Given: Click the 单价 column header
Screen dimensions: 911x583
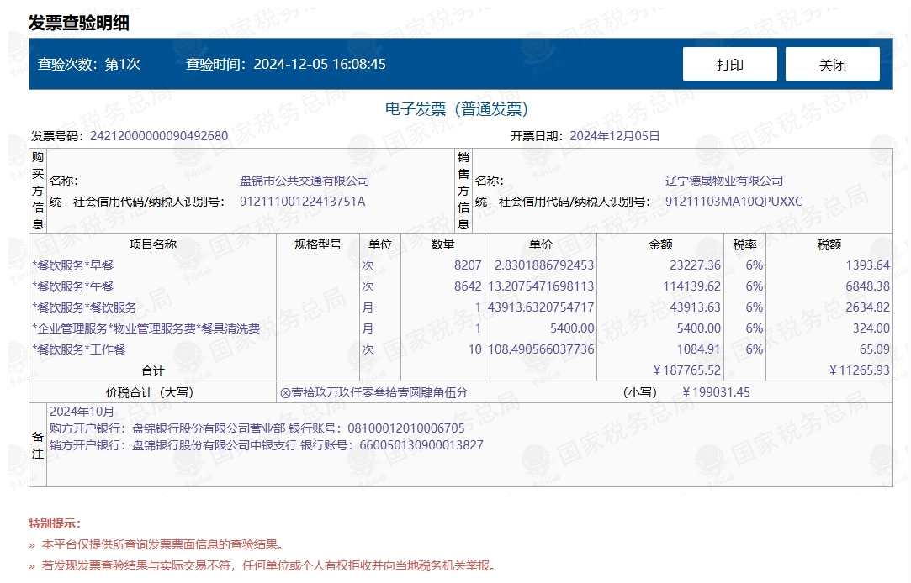Looking at the screenshot, I should pyautogui.click(x=540, y=244).
